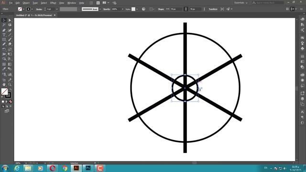306x172 pixels.
Task: Select the Scale tool
Action: coord(10,50)
